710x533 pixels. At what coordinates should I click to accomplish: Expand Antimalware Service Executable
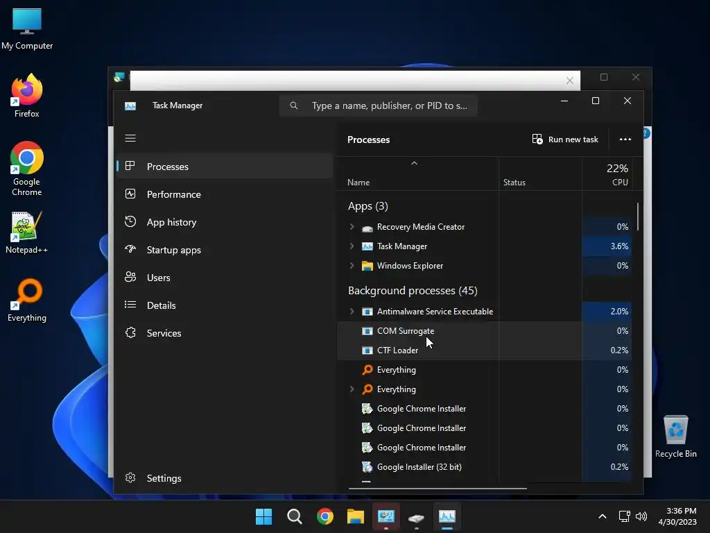coord(352,312)
